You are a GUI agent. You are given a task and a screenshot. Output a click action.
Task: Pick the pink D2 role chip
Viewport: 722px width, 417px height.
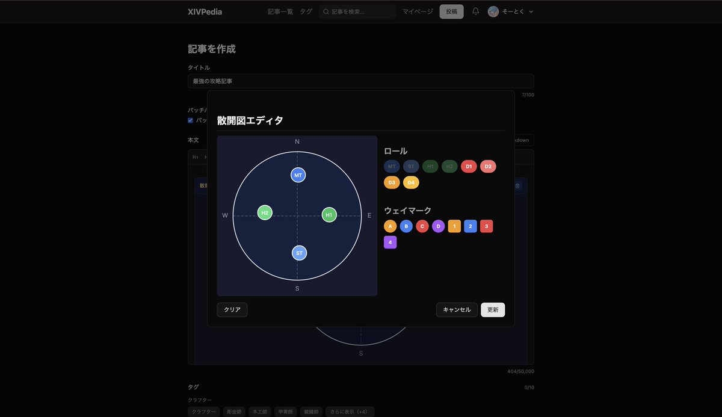[x=488, y=166]
